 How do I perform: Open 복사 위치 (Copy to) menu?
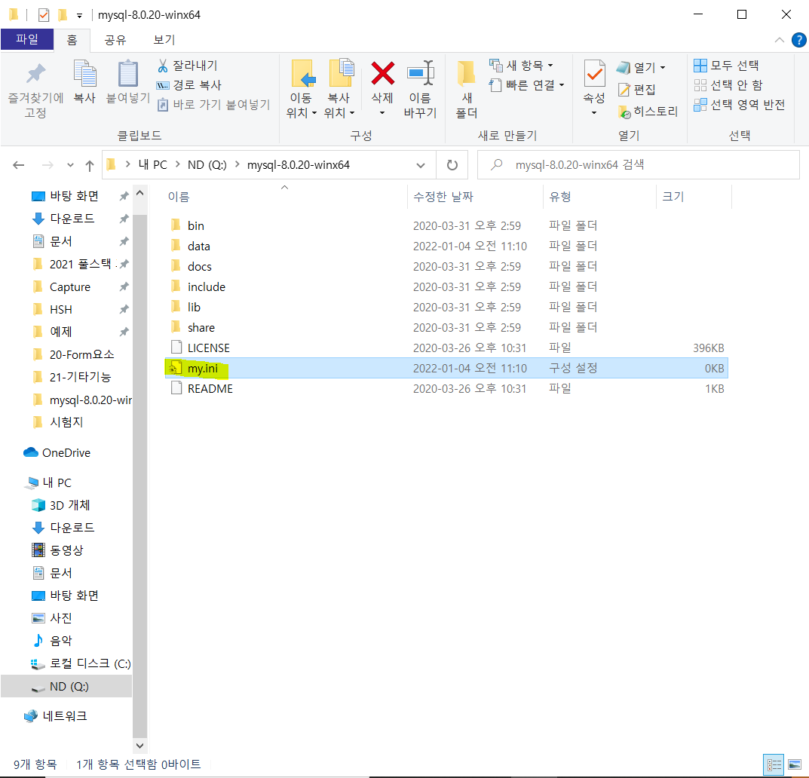tap(339, 89)
